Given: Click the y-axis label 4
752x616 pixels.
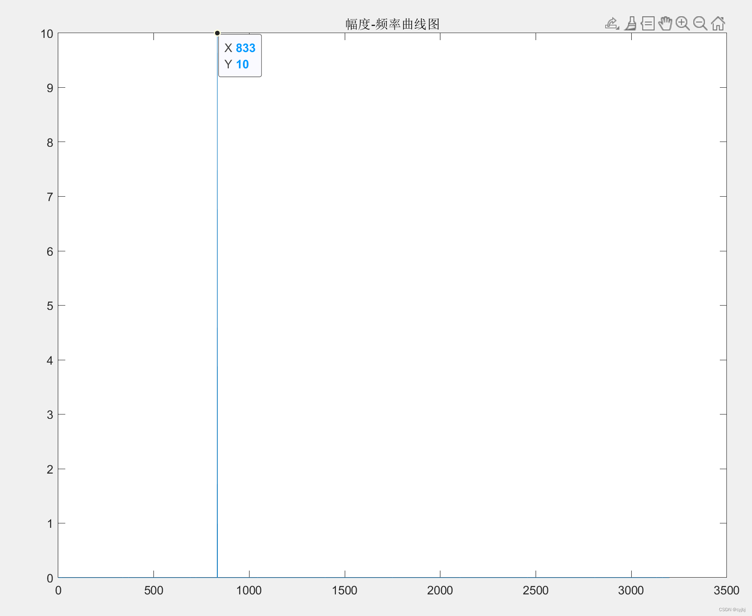Looking at the screenshot, I should 50,360.
